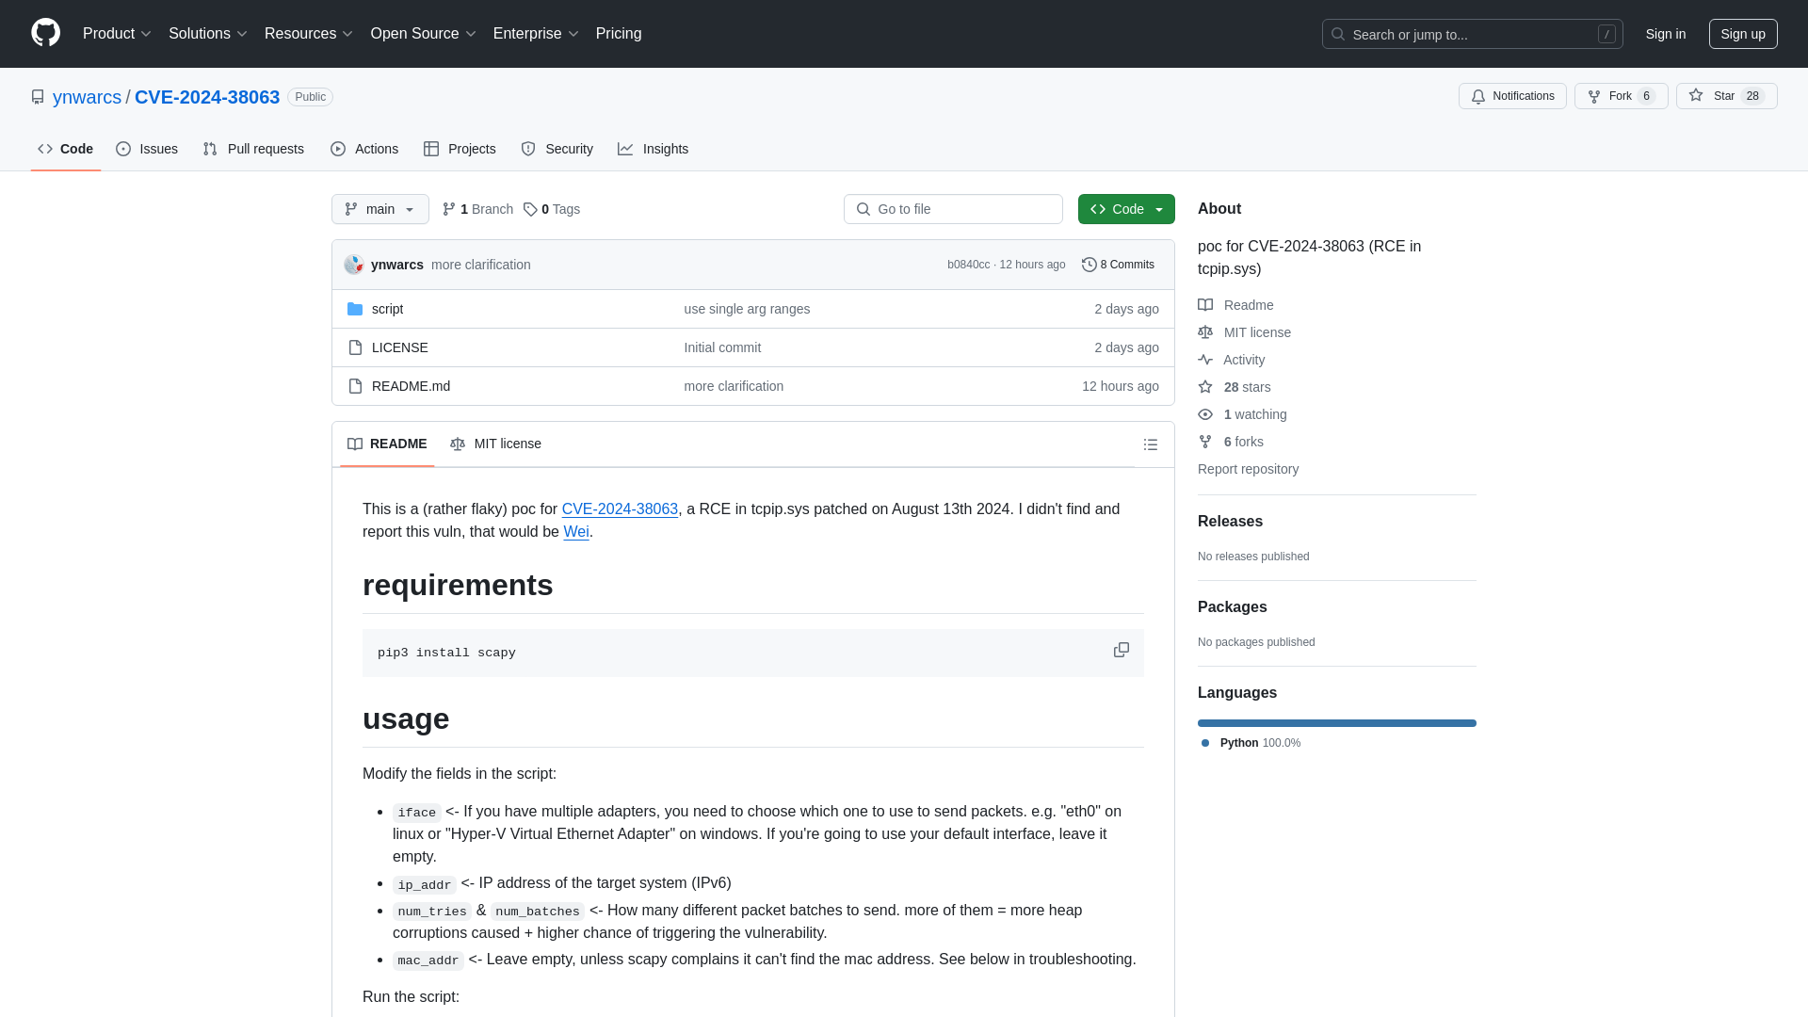Switch to the MIT license tab
The height and width of the screenshot is (1017, 1808).
point(495,444)
